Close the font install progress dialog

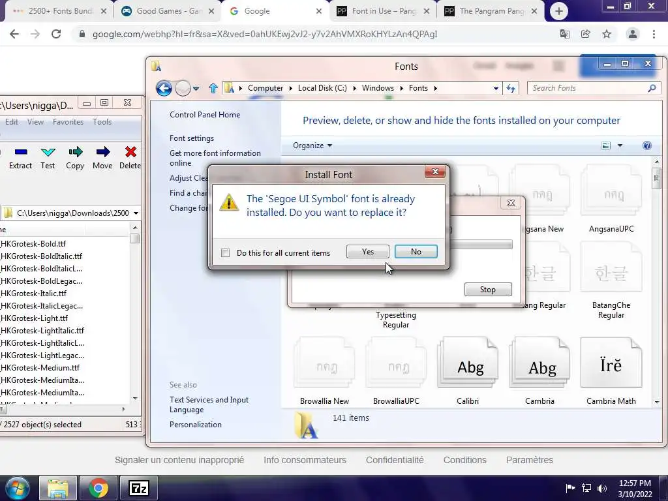coord(511,203)
